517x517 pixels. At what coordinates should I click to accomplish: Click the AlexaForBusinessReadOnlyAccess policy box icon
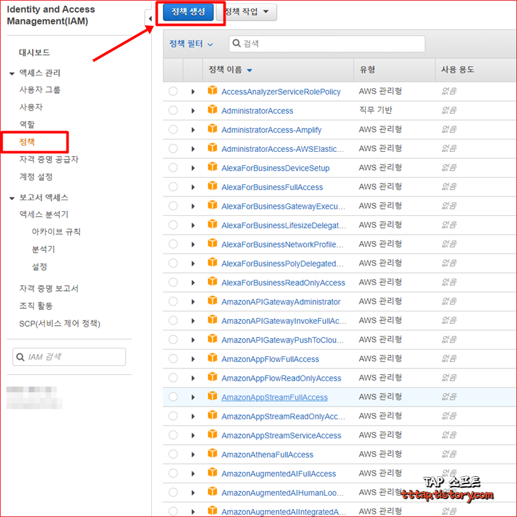tap(213, 282)
